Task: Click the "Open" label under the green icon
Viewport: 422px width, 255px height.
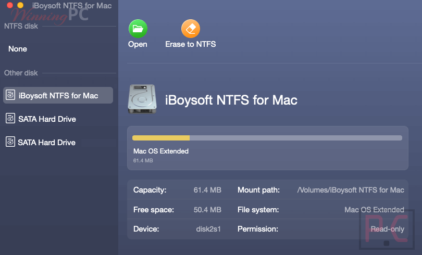Action: pyautogui.click(x=138, y=44)
